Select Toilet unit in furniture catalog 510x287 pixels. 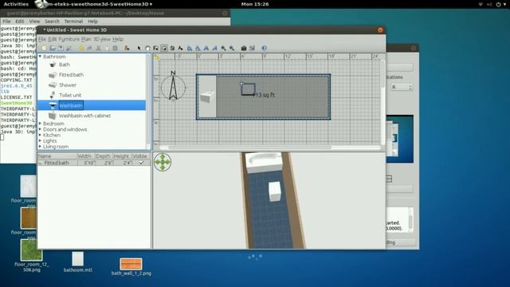[x=70, y=96]
